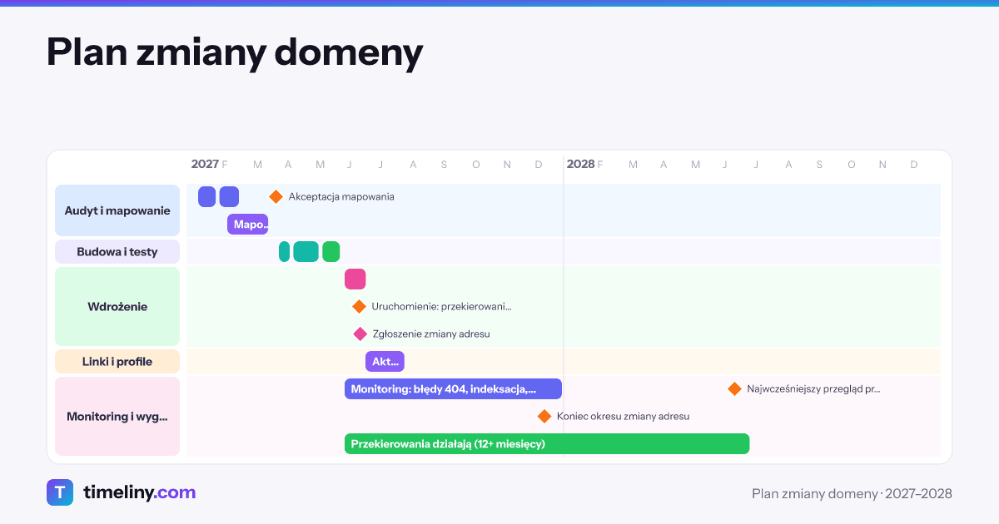Image resolution: width=999 pixels, height=524 pixels.
Task: Select the pink bar in Wdrożenie row
Action: tap(355, 279)
